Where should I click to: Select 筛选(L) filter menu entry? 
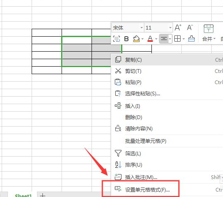point(167,154)
